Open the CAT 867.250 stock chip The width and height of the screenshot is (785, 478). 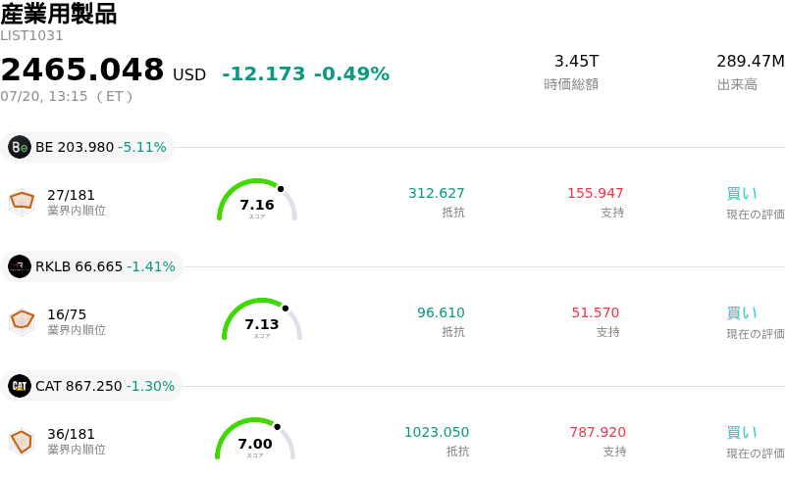coord(91,386)
